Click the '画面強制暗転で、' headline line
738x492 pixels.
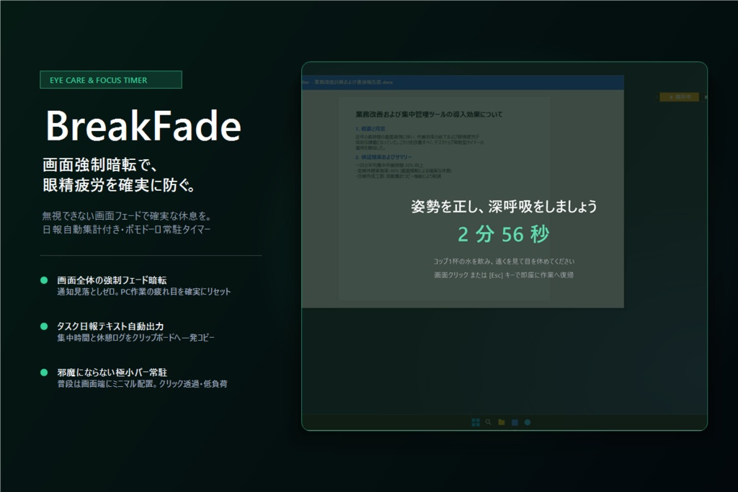[x=100, y=165]
